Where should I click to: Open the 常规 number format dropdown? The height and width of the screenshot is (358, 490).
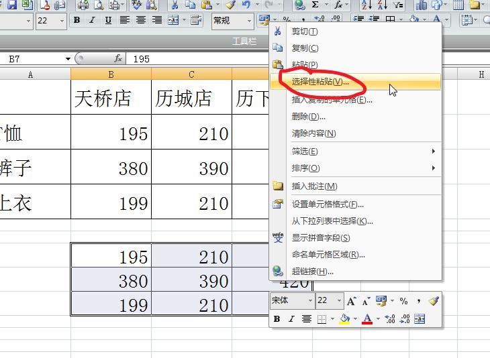(249, 21)
